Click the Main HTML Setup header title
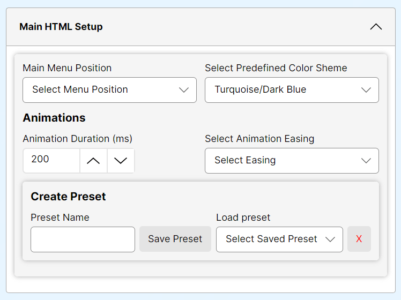This screenshot has width=401, height=300. [x=61, y=27]
